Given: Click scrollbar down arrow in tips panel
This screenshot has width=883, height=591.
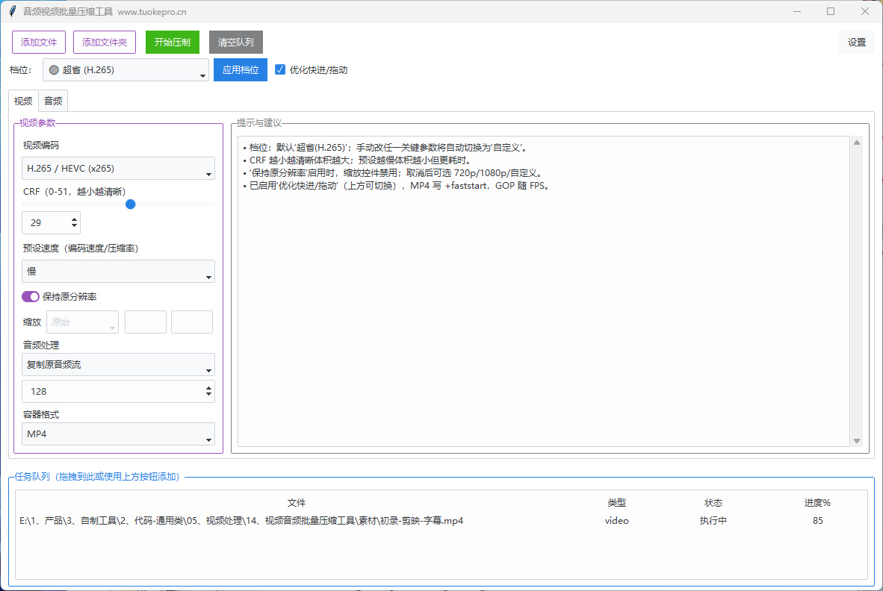Looking at the screenshot, I should (x=857, y=441).
